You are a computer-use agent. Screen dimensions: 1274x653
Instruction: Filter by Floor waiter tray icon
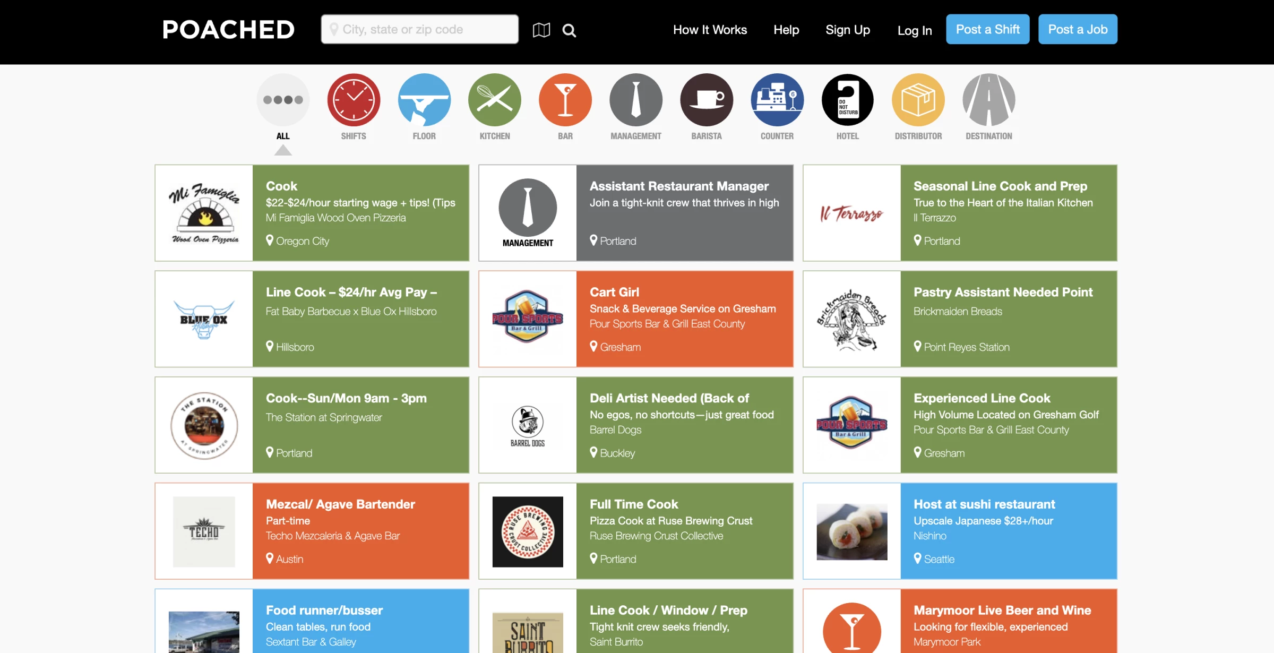click(424, 100)
